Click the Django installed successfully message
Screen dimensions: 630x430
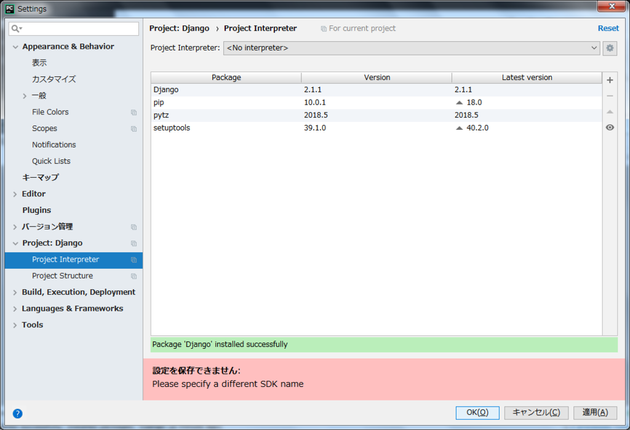pyautogui.click(x=384, y=345)
